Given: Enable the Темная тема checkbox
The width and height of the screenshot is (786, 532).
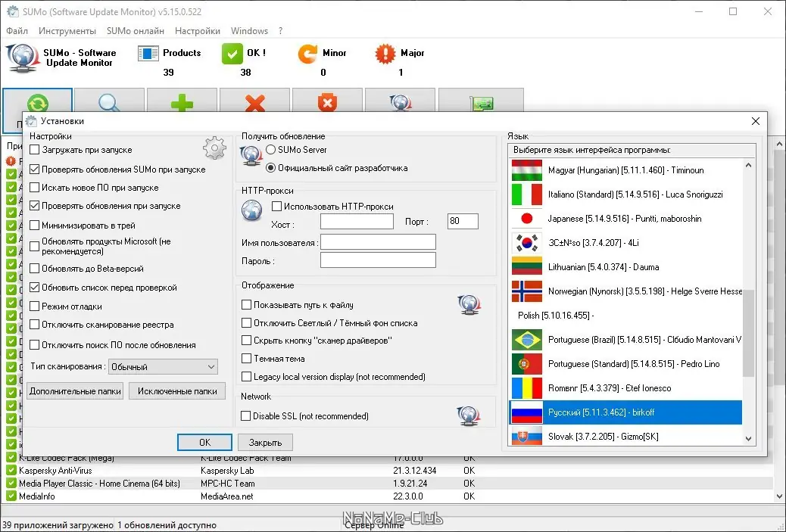Looking at the screenshot, I should [247, 359].
